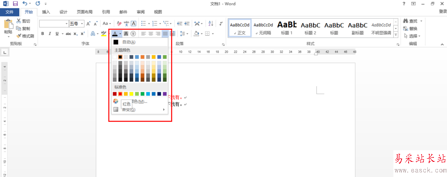Viewport: 447px width, 177px height.
Task: Pick the purple standard color swatch
Action: click(165, 94)
